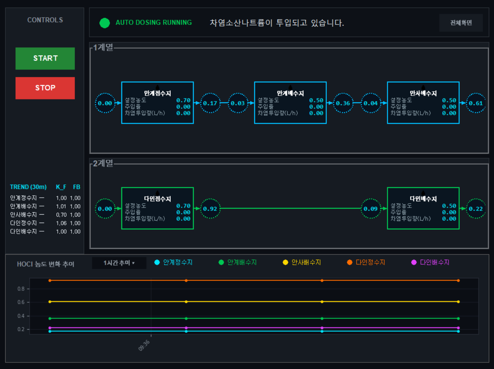
Task: Select 안계정수지 row name in TREND table
Action: click(23, 198)
